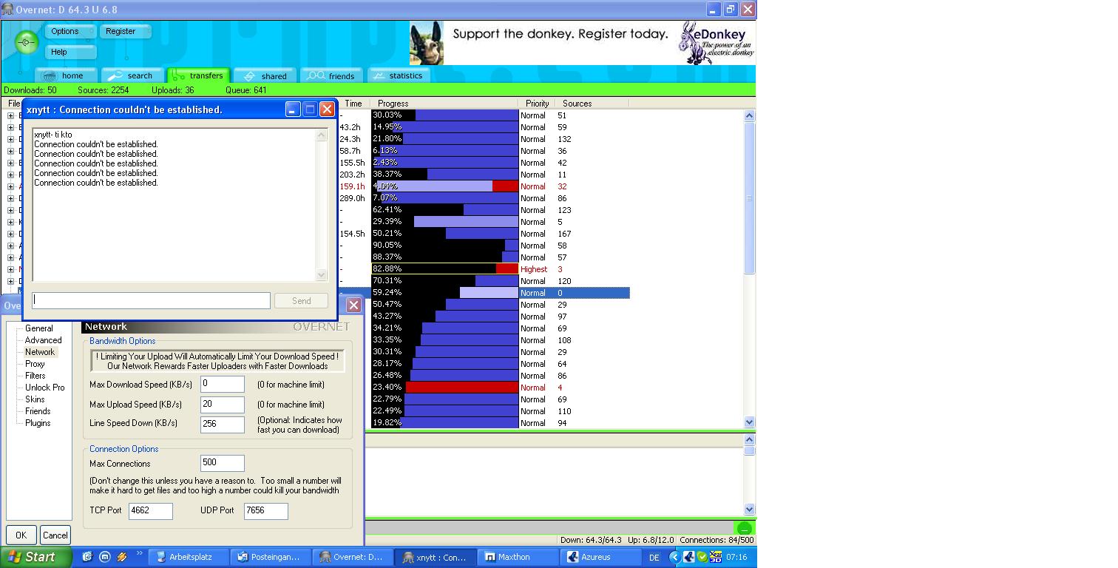
Task: Expand the row with 24.3h time
Action: 11,139
